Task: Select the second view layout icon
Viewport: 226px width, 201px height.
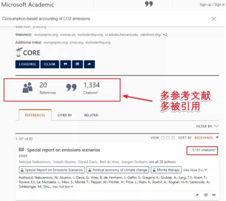Action: click(x=168, y=138)
